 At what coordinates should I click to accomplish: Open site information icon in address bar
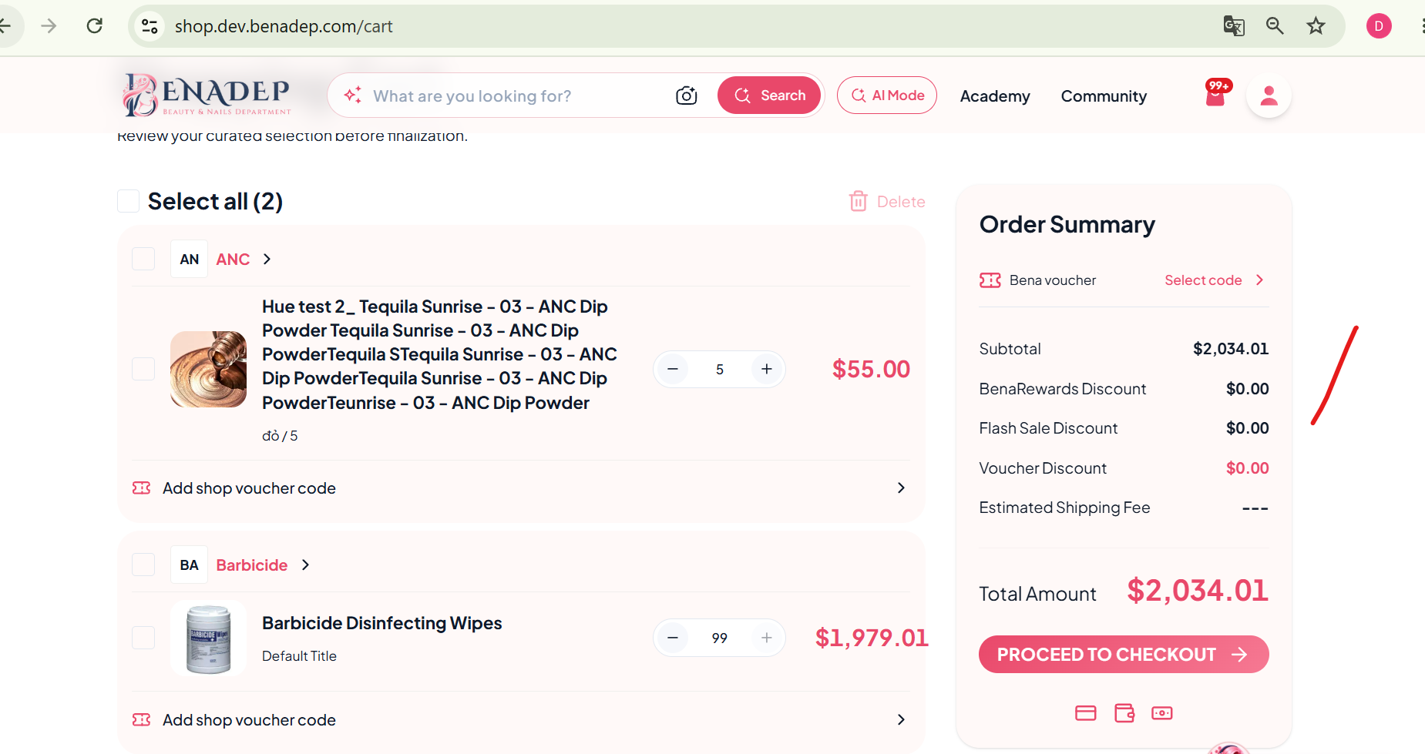point(150,26)
